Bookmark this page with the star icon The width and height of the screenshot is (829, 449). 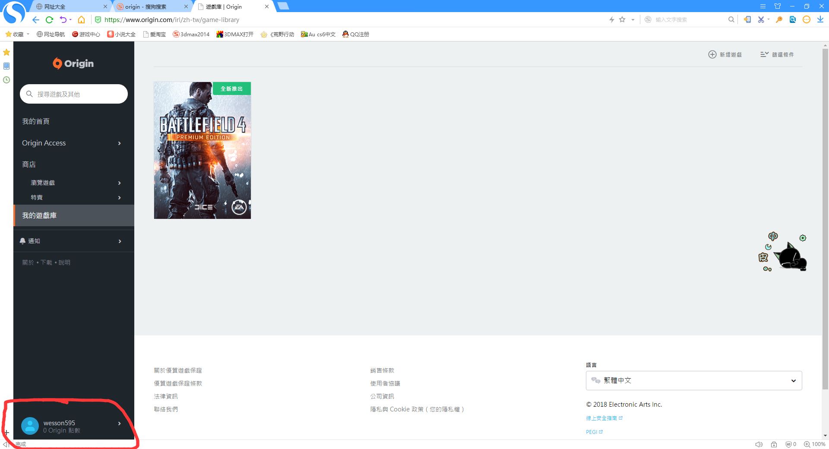coord(622,19)
